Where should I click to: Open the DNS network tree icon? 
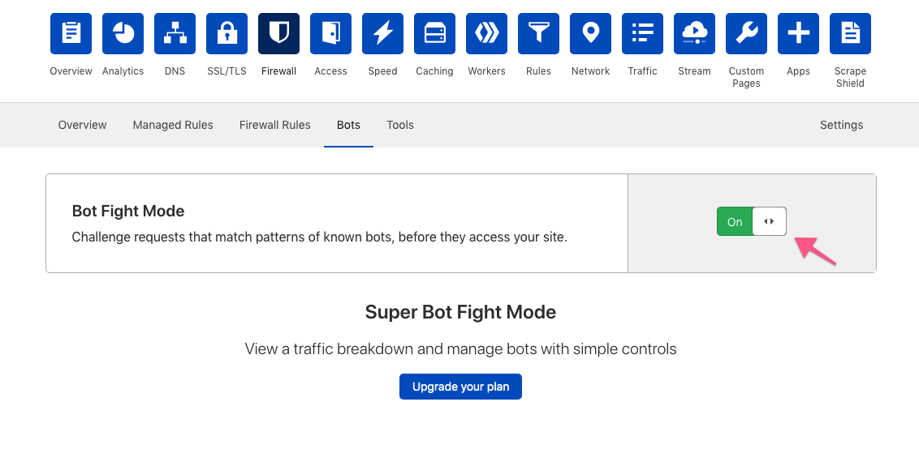(x=175, y=33)
